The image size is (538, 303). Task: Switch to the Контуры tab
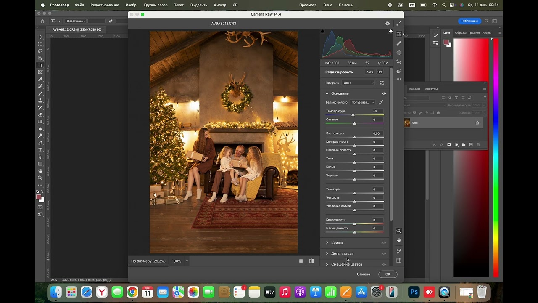[431, 89]
